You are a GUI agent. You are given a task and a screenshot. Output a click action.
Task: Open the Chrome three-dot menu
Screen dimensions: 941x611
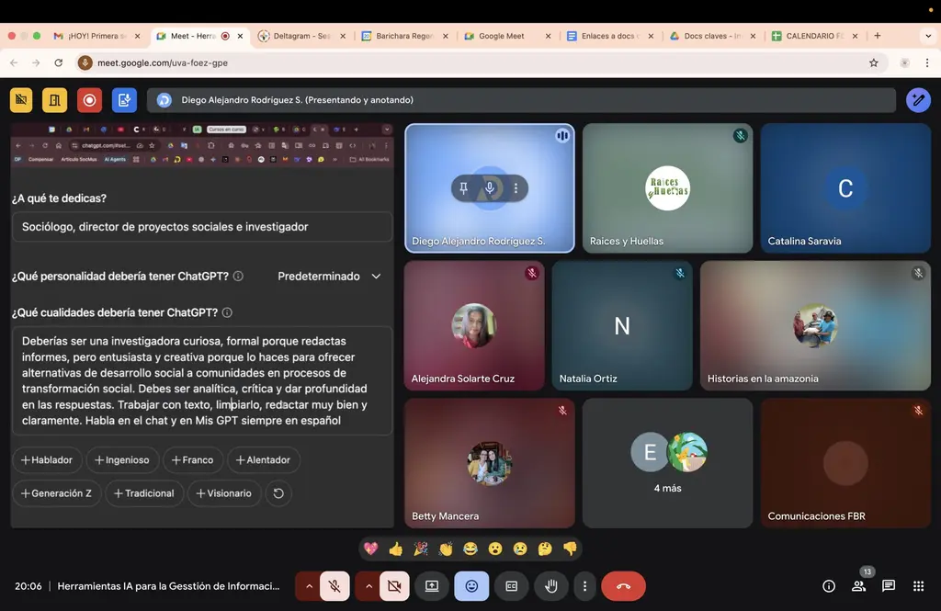tap(927, 62)
